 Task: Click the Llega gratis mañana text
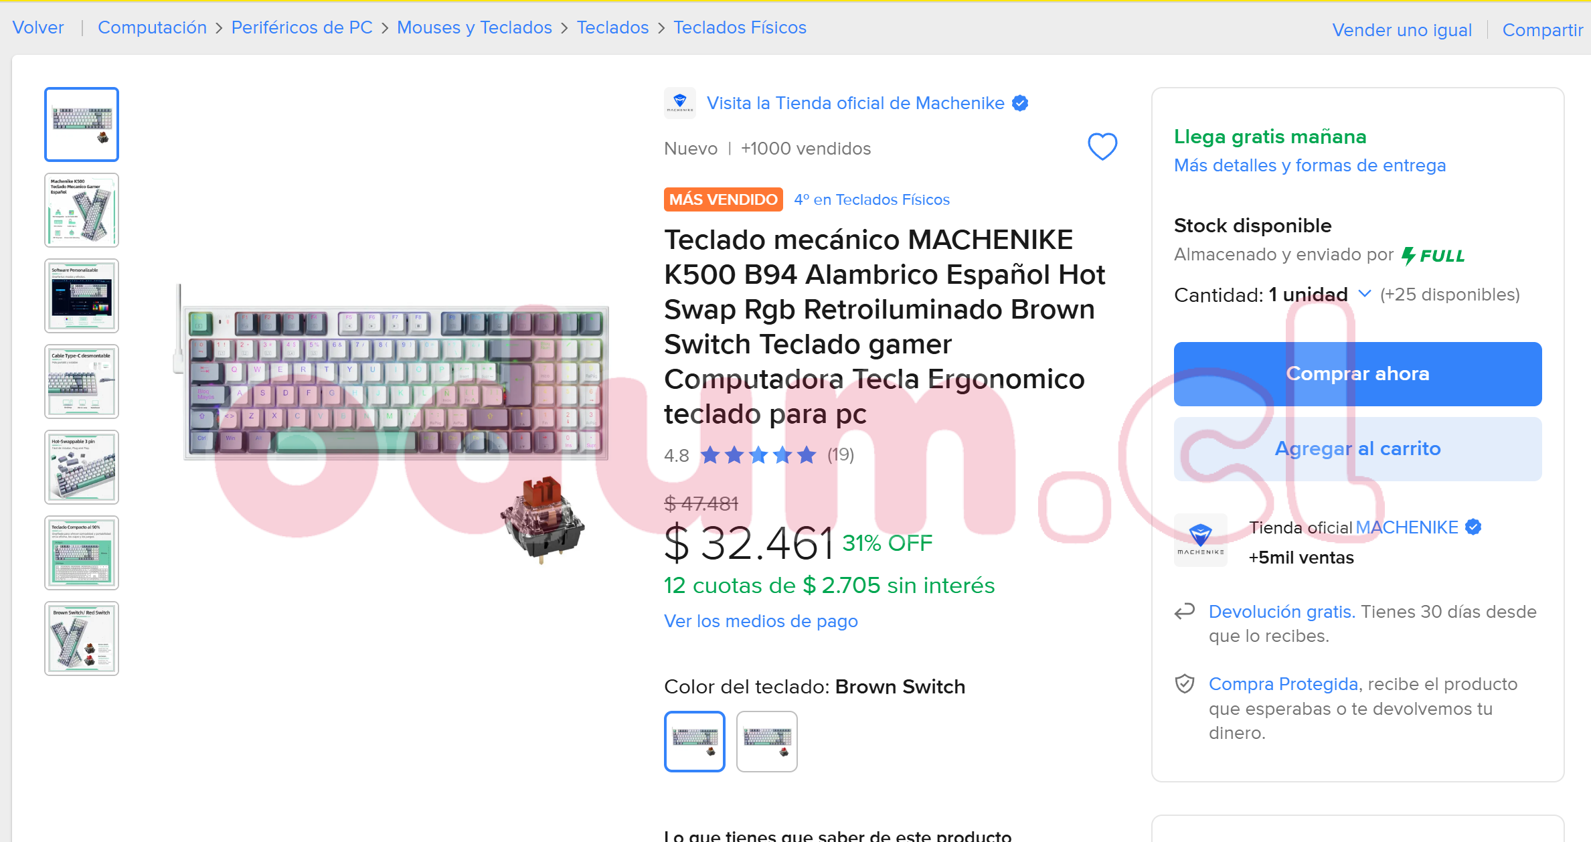click(1270, 137)
